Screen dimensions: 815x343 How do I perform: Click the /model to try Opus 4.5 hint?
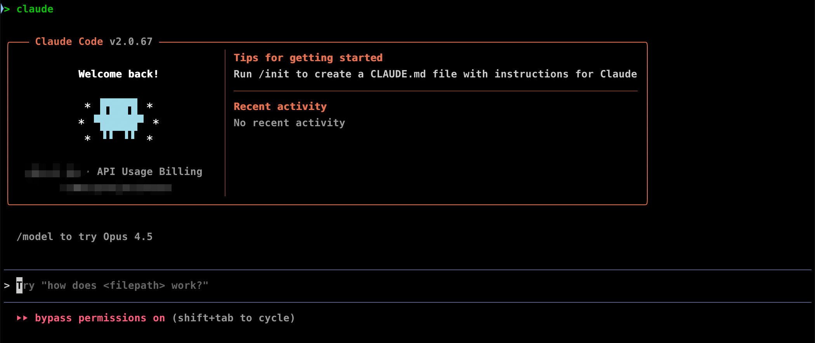pyautogui.click(x=85, y=237)
